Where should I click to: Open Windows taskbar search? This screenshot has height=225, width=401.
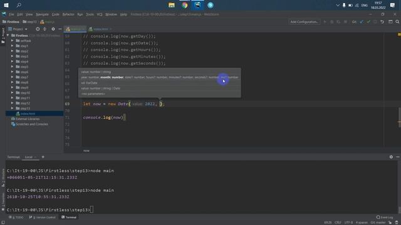click(19, 5)
